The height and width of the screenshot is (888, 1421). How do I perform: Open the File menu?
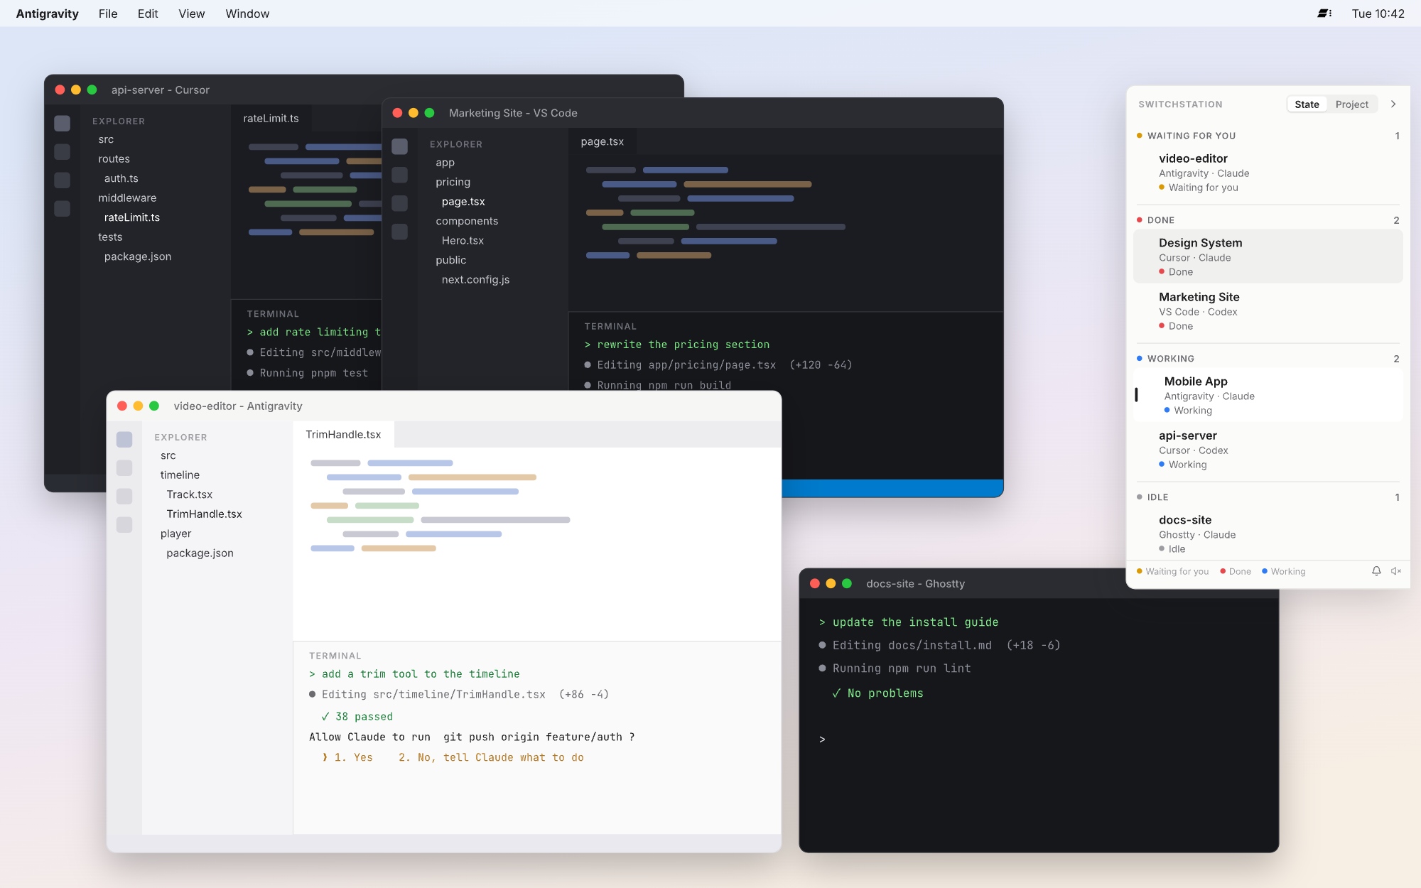[108, 13]
